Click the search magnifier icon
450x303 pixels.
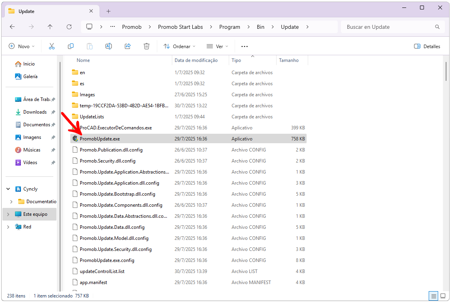pyautogui.click(x=437, y=27)
